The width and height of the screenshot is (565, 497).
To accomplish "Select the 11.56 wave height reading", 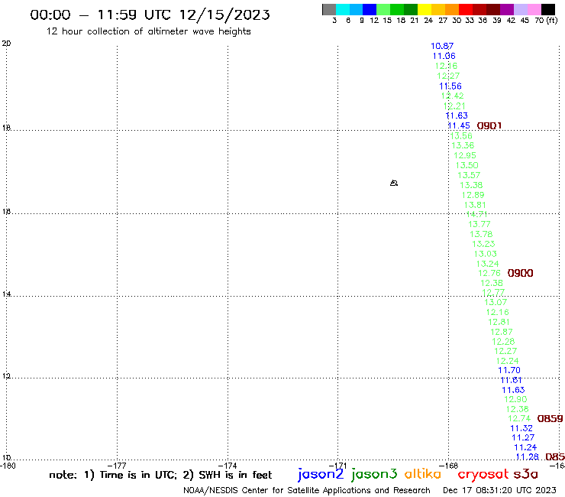I will 450,86.
